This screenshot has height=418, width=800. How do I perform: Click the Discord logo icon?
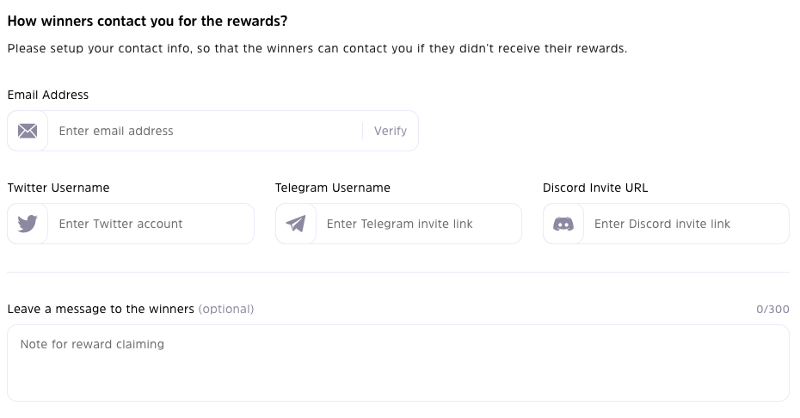[x=563, y=224]
